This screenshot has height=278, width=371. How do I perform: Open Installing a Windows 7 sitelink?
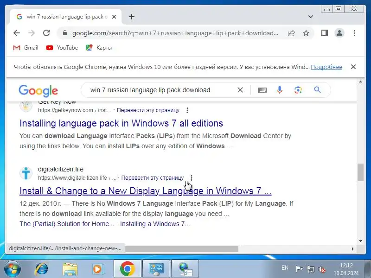click(x=155, y=224)
